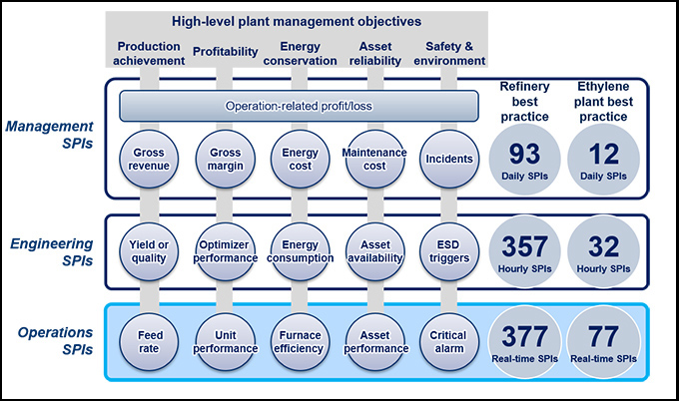Click the Ethylene plant best practice heading
The image size is (679, 401).
click(x=603, y=103)
